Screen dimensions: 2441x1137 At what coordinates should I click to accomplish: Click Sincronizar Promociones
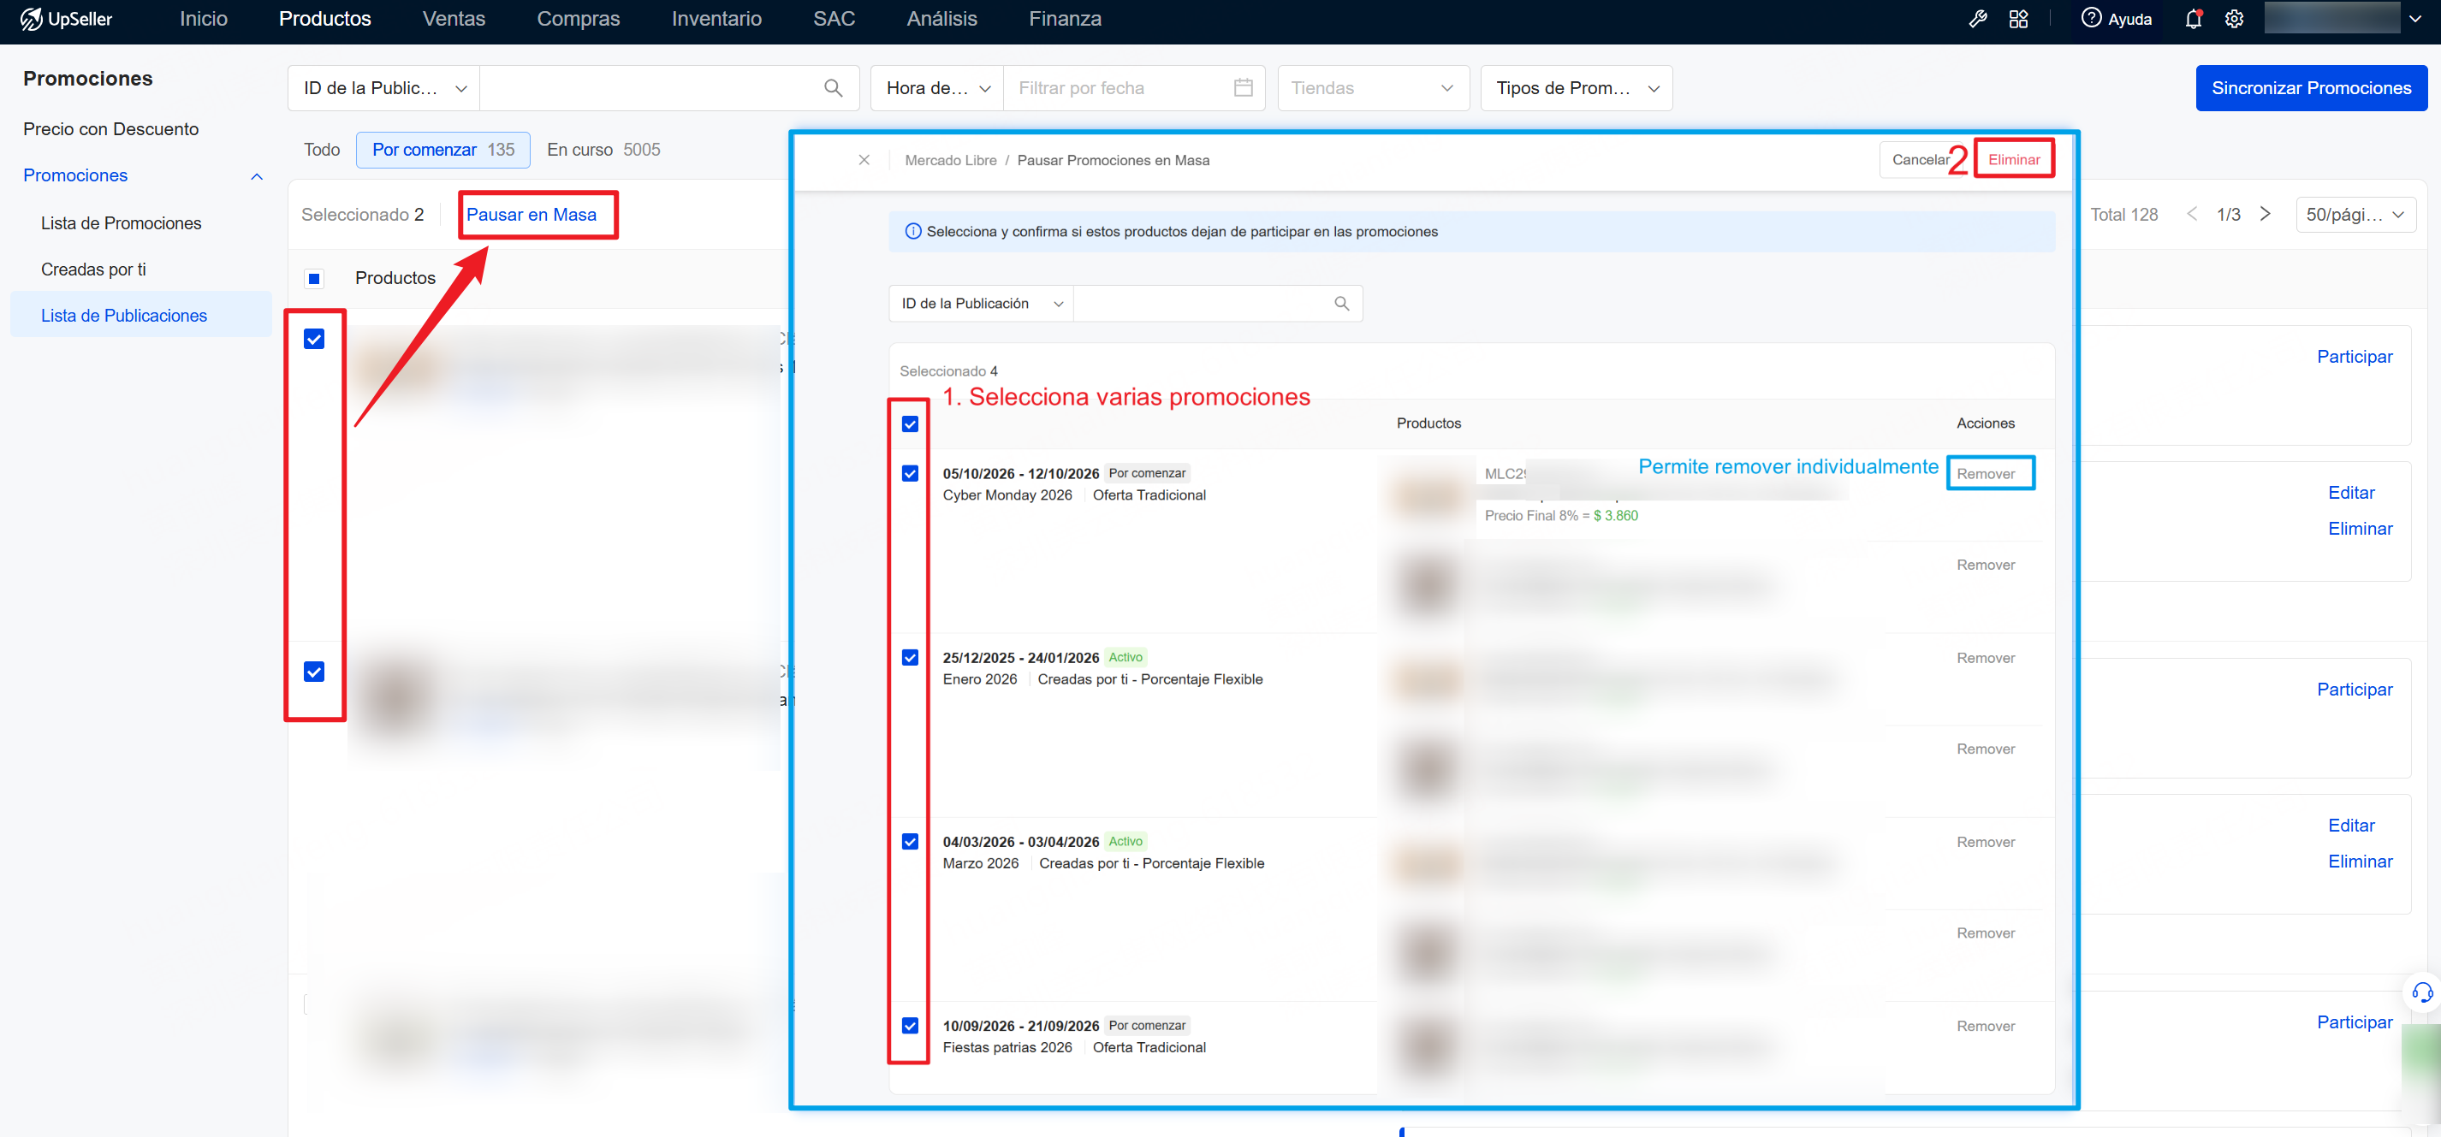point(2311,88)
